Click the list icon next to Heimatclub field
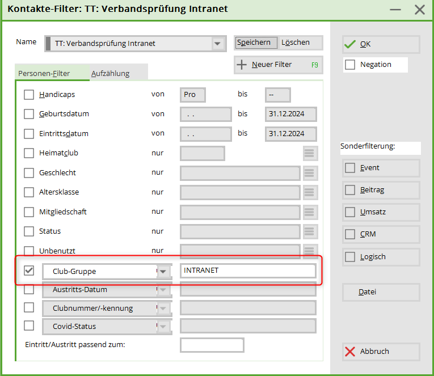This screenshot has width=434, height=376. (309, 154)
